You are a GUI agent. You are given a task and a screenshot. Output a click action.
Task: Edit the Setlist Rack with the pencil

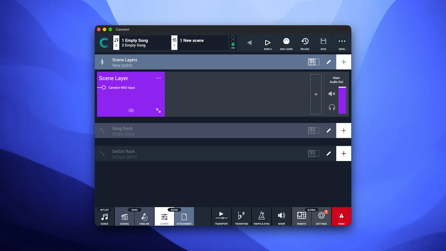[x=329, y=153]
